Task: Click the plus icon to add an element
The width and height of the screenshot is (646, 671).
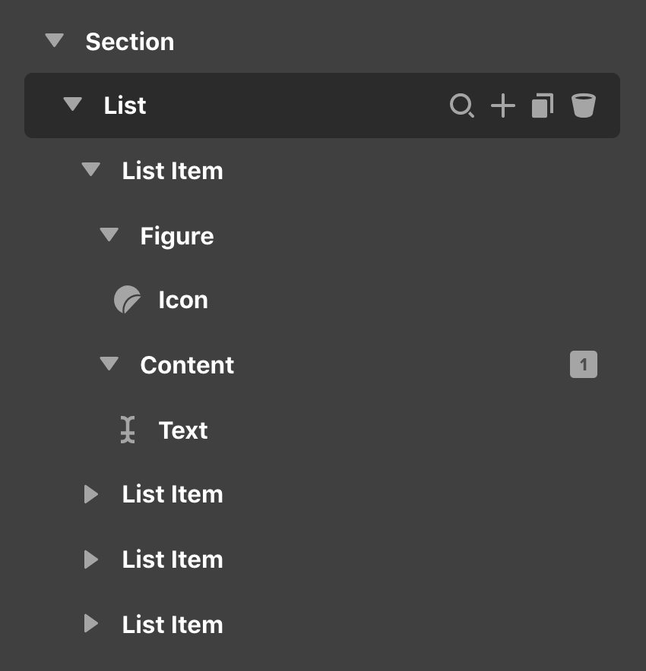Action: (502, 106)
